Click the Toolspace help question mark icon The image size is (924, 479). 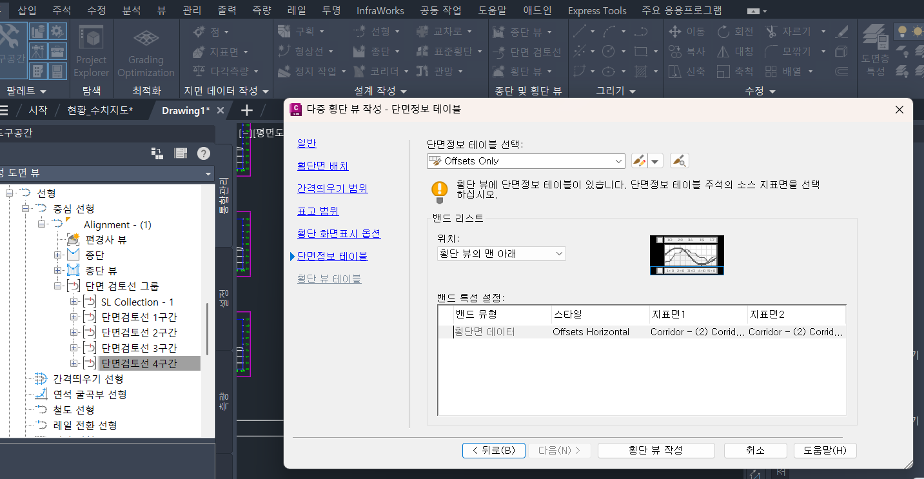[x=204, y=153]
